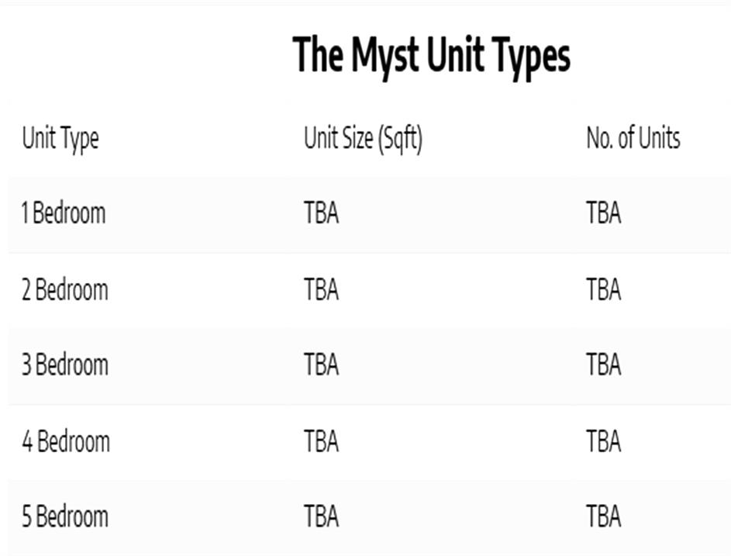The height and width of the screenshot is (556, 731).
Task: Click the word 'Types' in the title
Action: pyautogui.click(x=526, y=55)
